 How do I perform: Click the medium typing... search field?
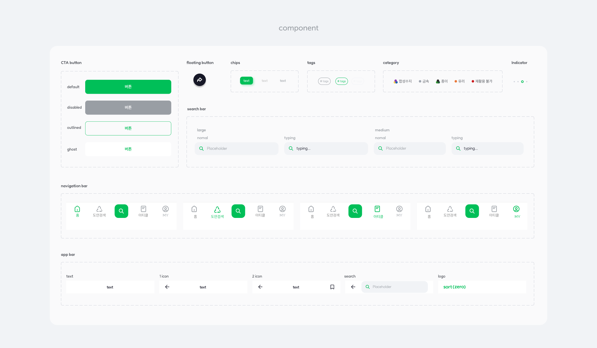point(488,149)
